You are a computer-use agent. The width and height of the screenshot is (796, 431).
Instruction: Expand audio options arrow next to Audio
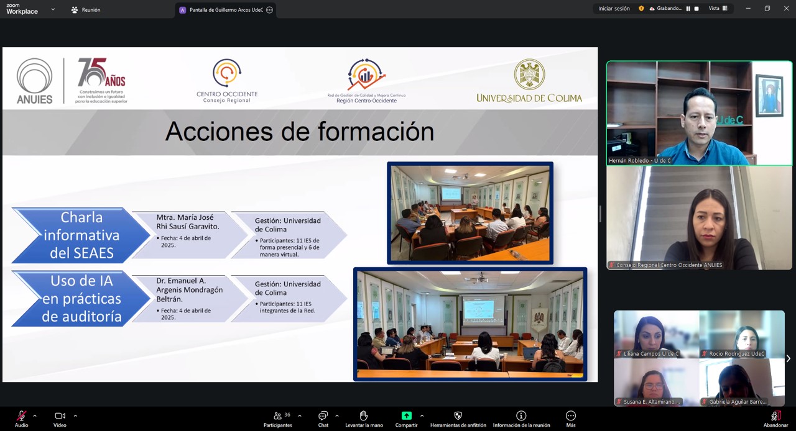[x=35, y=415]
